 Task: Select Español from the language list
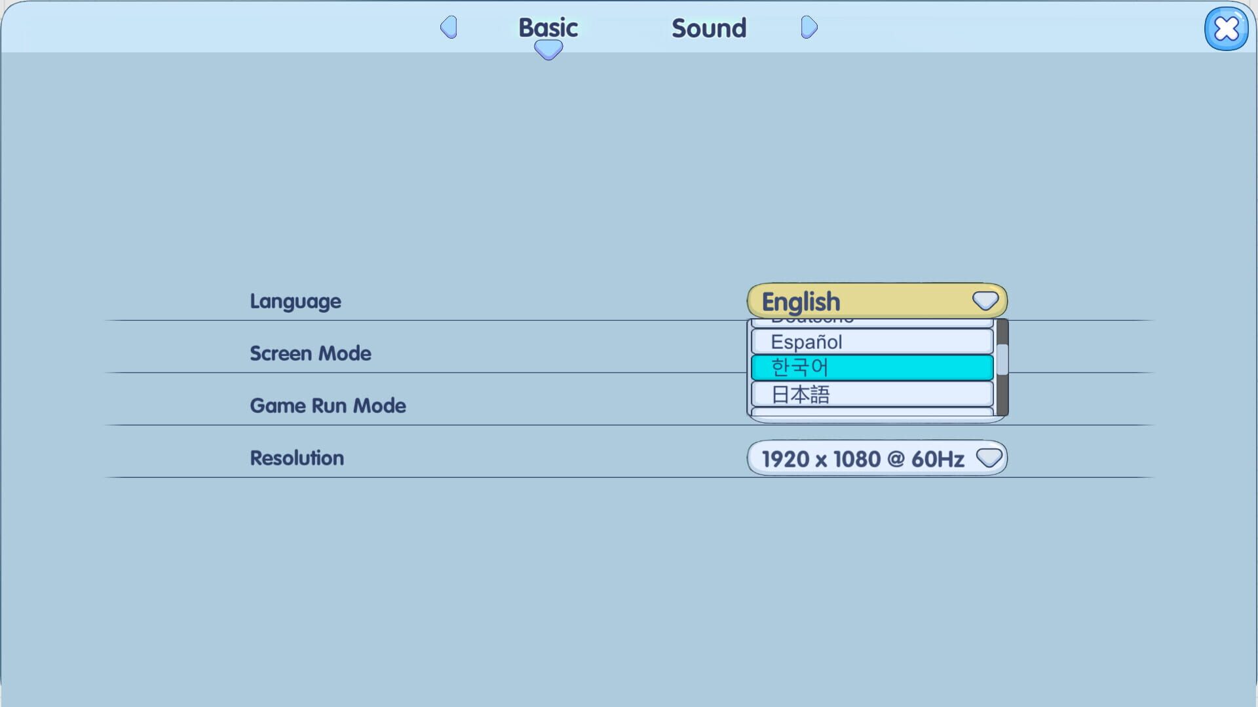click(871, 341)
